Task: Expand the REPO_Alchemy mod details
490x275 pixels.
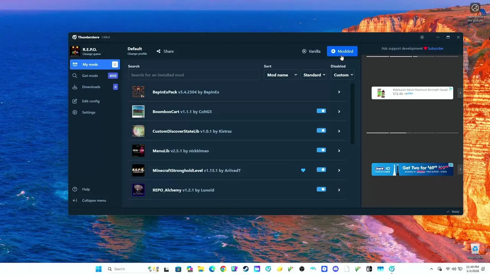Action: tap(339, 190)
